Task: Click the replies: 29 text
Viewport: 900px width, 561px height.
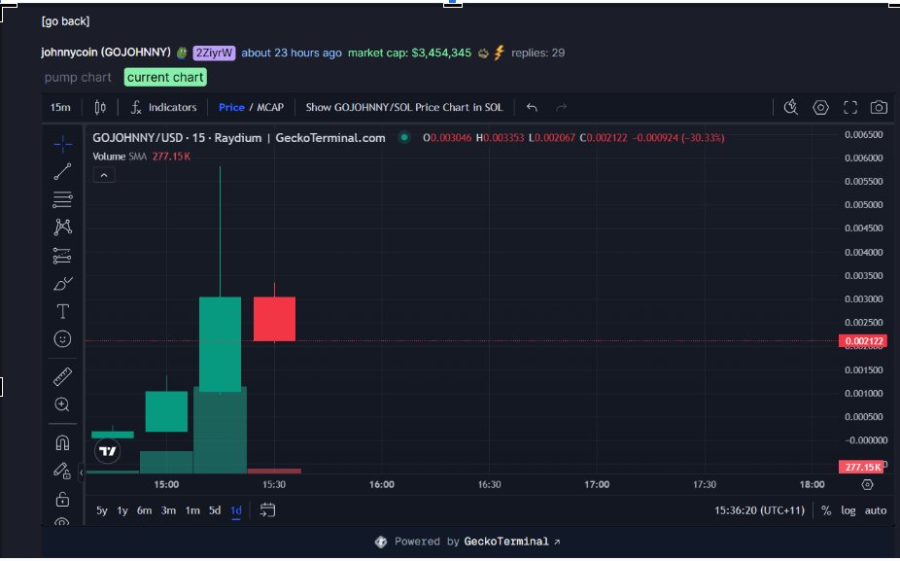Action: coord(537,53)
